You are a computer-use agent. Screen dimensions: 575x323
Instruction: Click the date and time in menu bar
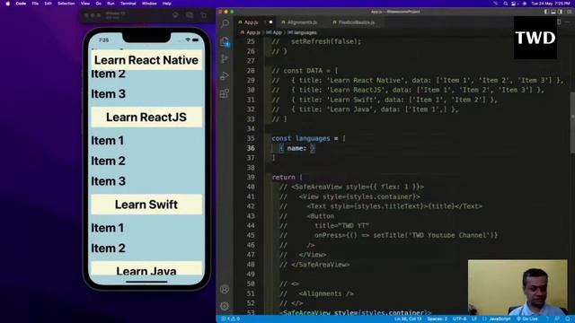pyautogui.click(x=551, y=4)
